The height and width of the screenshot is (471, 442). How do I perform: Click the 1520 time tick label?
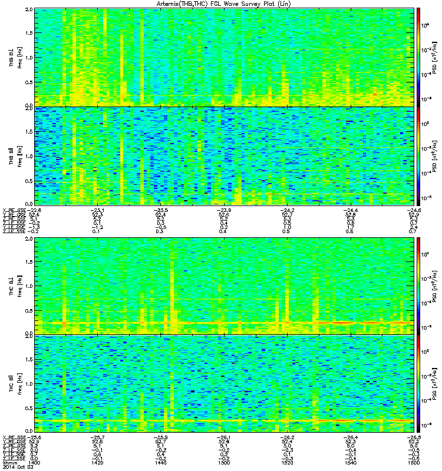287,463
